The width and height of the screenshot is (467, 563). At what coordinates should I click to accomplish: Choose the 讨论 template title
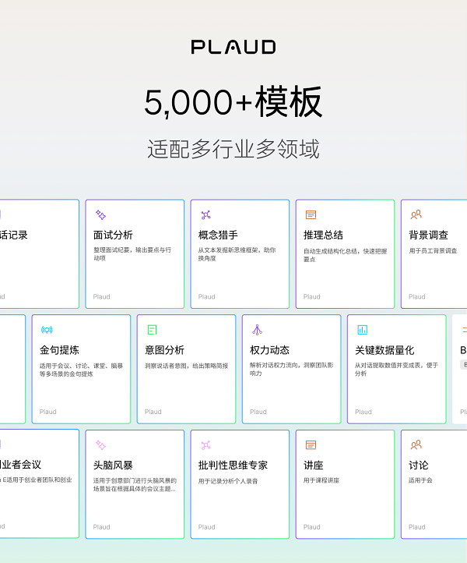[418, 466]
